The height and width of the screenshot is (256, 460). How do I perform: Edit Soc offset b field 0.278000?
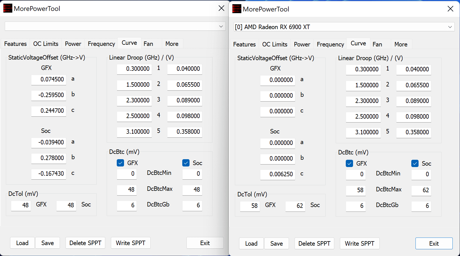click(49, 158)
